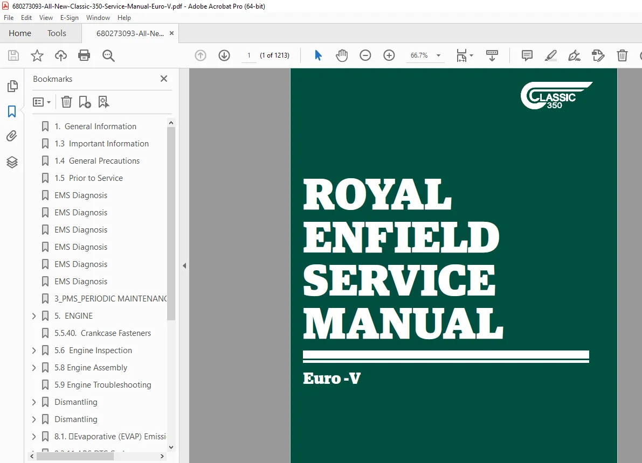The image size is (642, 463).
Task: Go to previous page arrow icon
Action: coord(201,55)
